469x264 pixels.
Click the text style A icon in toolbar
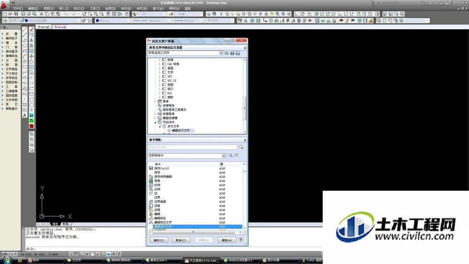coord(135,14)
